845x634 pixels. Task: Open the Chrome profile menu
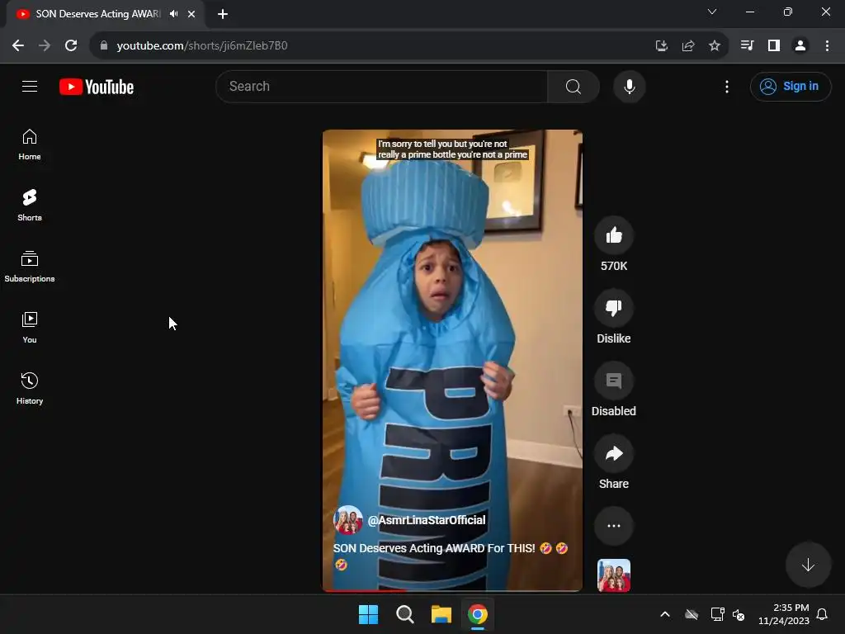(800, 46)
